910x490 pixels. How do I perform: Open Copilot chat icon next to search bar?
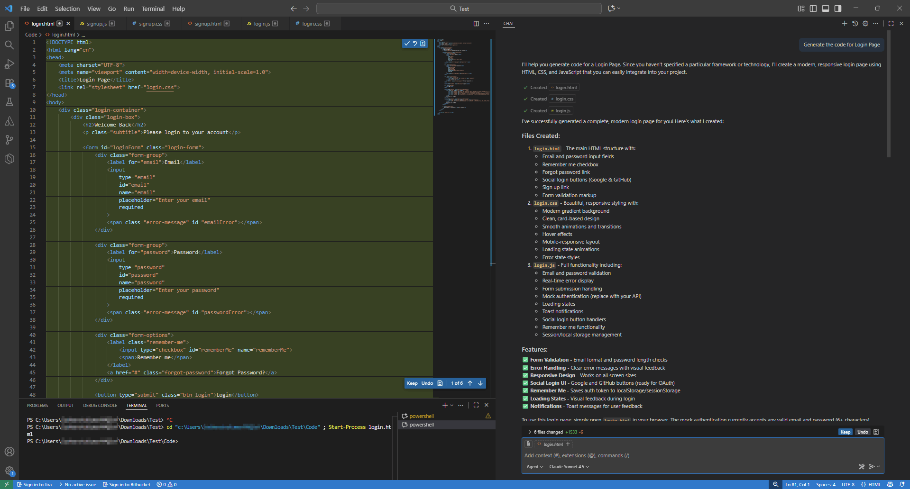pyautogui.click(x=611, y=9)
